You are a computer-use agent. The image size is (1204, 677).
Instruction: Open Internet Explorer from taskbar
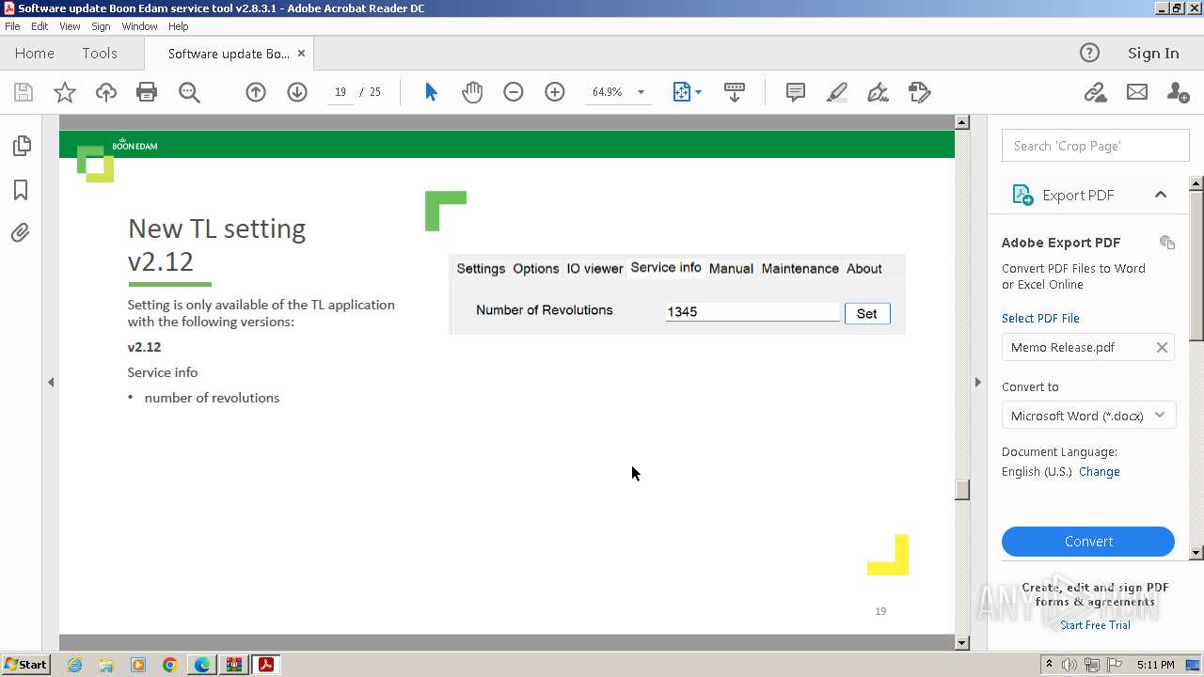74,665
